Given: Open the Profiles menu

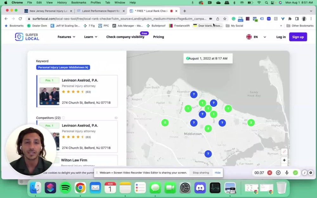Looking at the screenshot, I should tap(95, 3).
